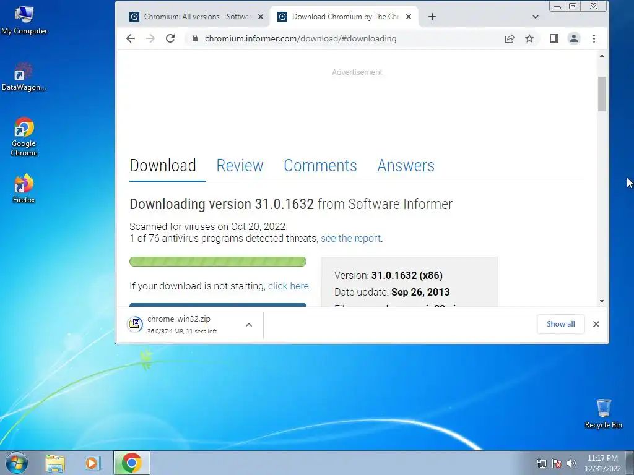Open tab search chevron in title bar
Screen dimensions: 634x475
click(536, 17)
